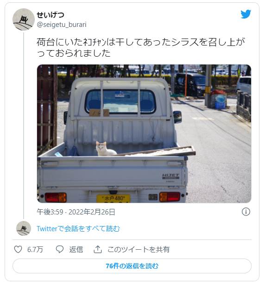Image resolution: width=265 pixels, height=285 pixels.
Task: Click the share upload arrow icon
Action: [x=98, y=249]
